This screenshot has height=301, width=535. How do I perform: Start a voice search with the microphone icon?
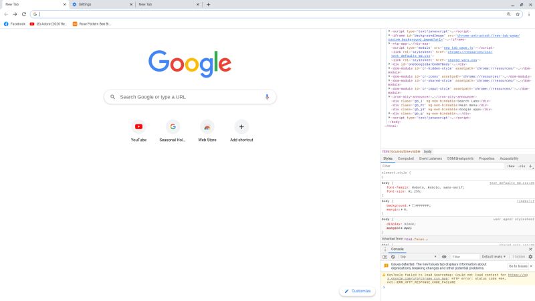[267, 97]
